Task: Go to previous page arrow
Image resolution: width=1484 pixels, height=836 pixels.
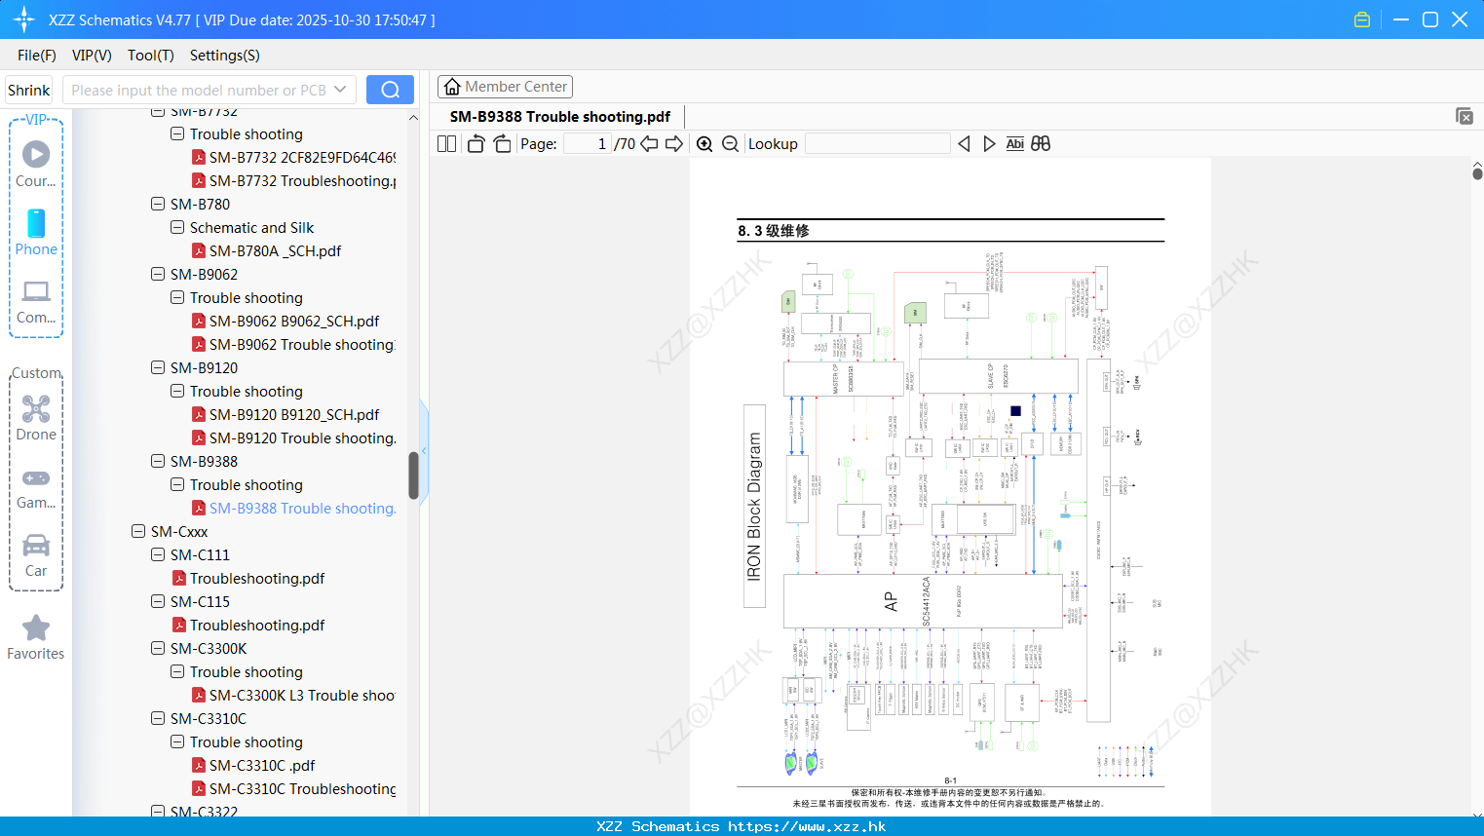Action: coord(649,144)
